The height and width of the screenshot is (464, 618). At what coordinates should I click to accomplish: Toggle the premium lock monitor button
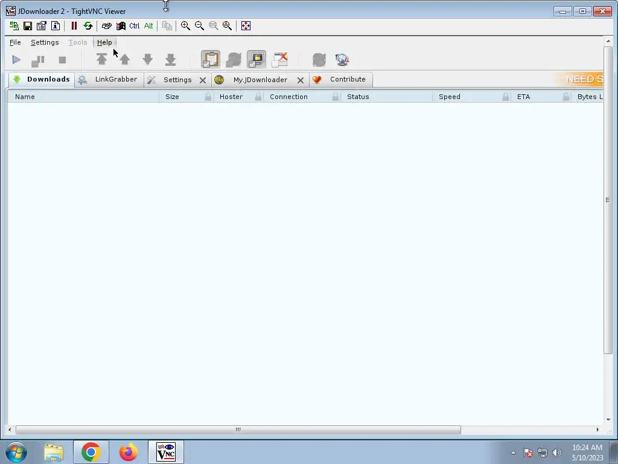[x=256, y=60]
